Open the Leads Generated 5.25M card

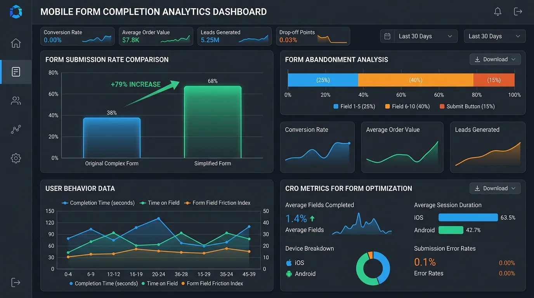[x=235, y=36]
